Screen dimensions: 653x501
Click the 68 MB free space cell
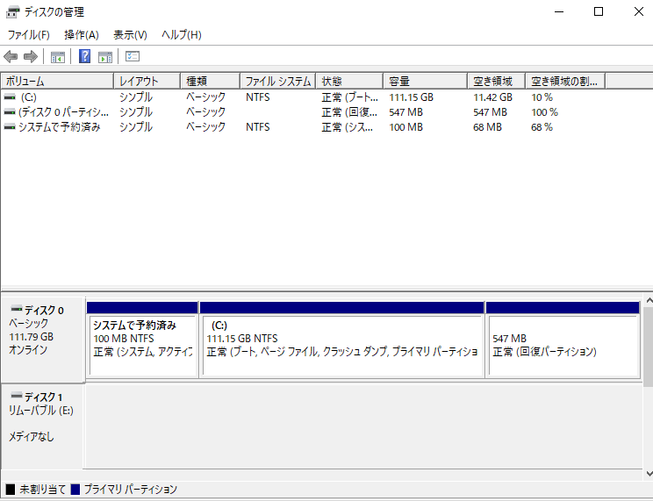pos(487,127)
